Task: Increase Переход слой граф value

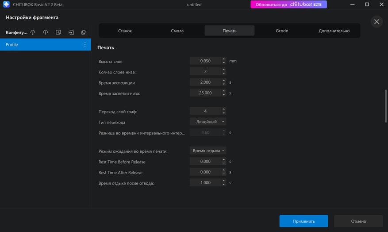Action: (224, 109)
